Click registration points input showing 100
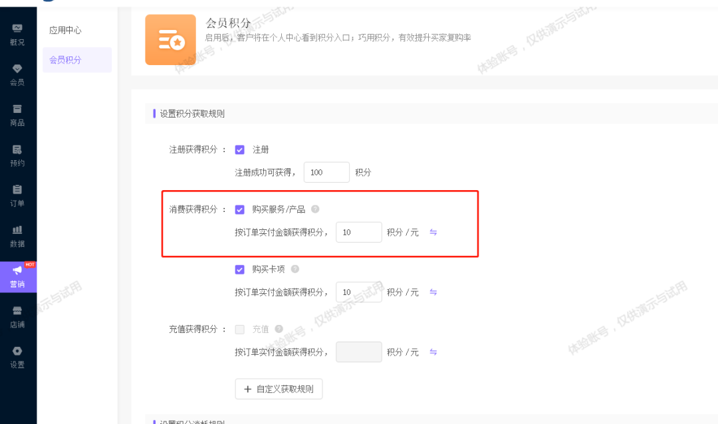 pos(326,172)
